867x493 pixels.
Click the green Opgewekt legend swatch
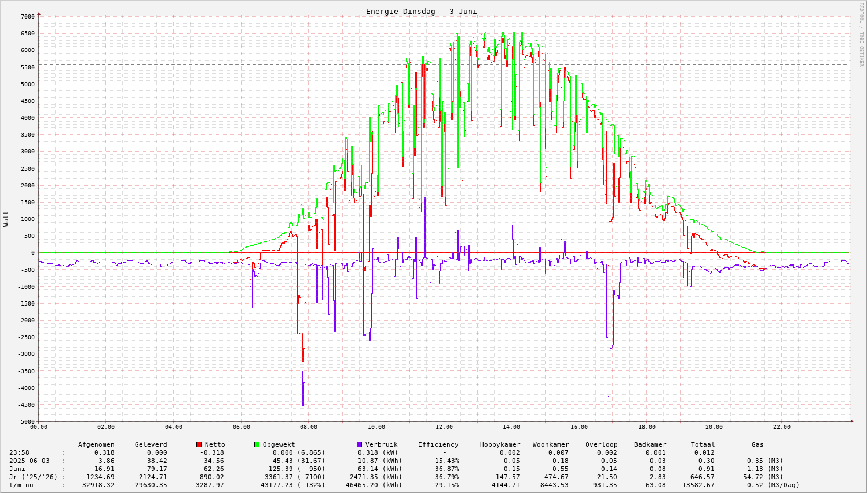click(x=257, y=444)
